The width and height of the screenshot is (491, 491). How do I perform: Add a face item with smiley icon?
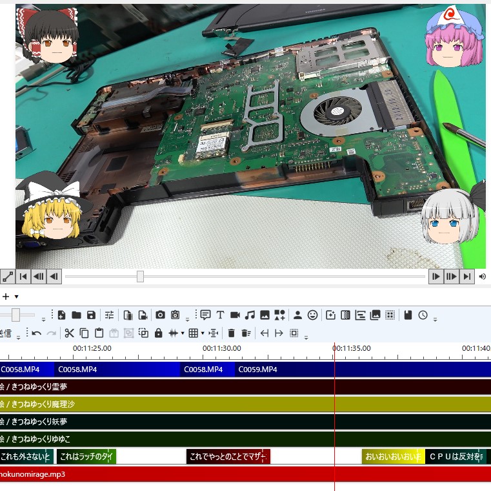tap(312, 315)
